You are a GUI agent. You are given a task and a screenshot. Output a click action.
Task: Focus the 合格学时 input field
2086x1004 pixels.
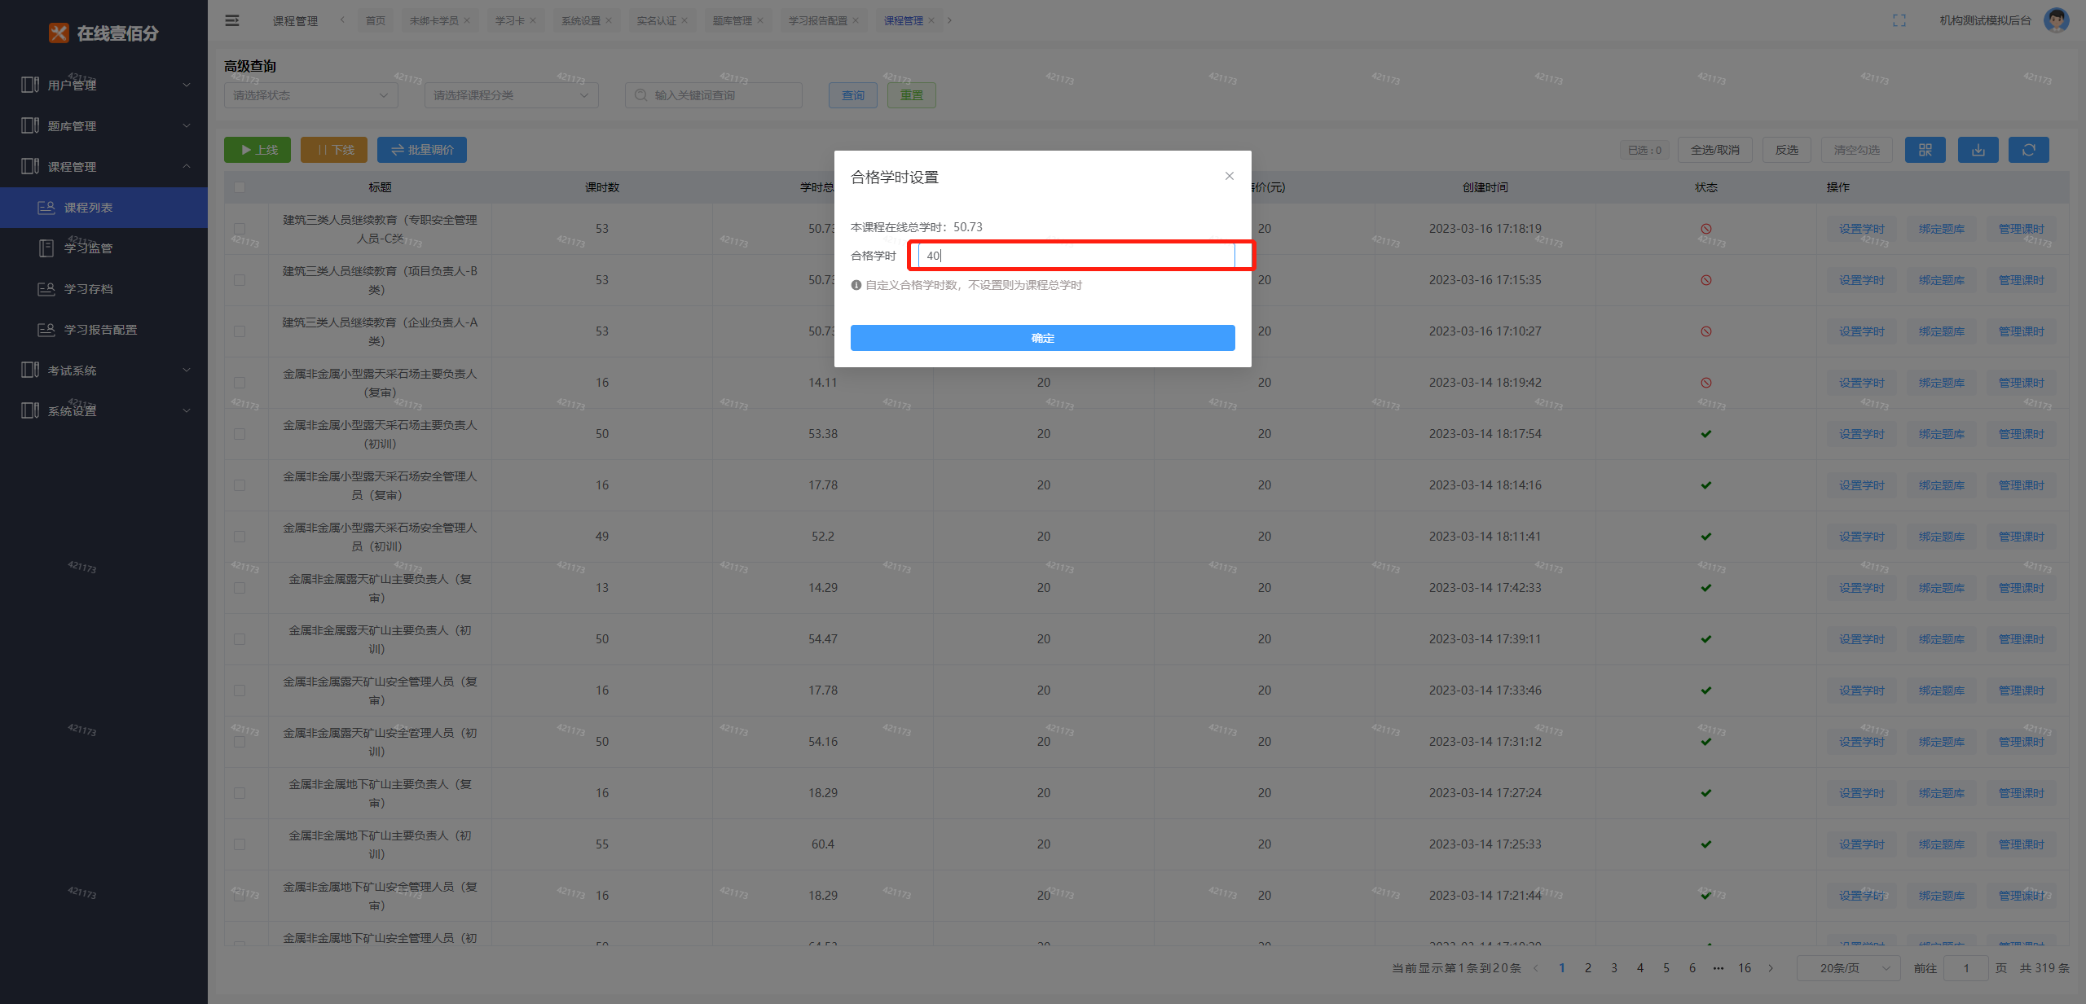(1076, 256)
